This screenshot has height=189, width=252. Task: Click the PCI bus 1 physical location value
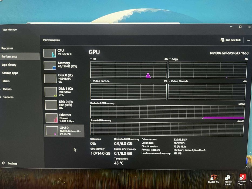click(190, 150)
